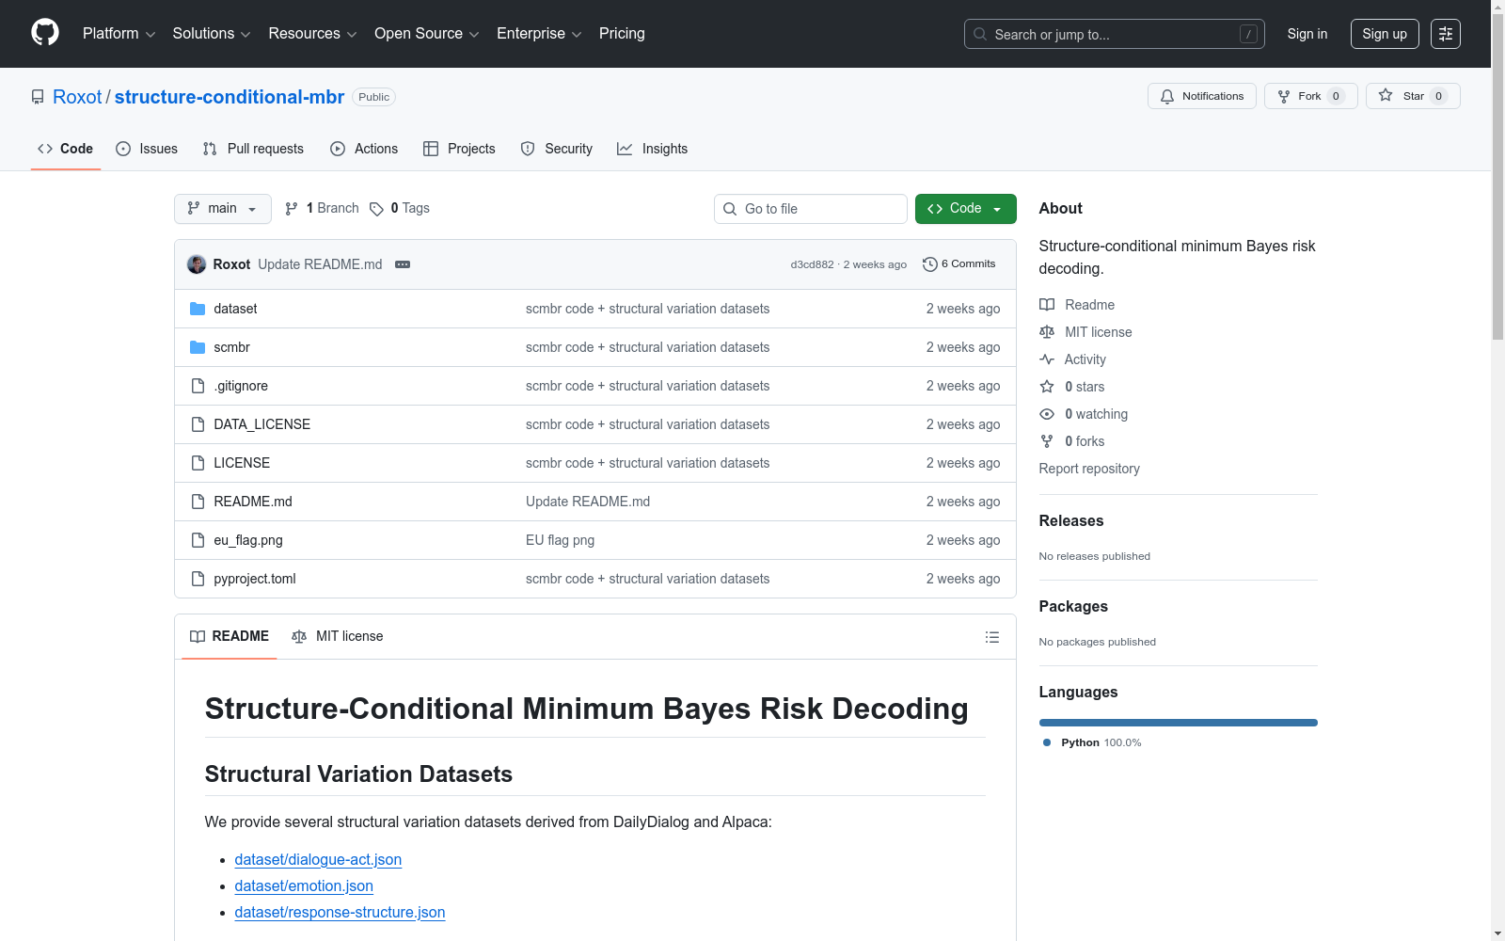Open dataset/dialogue-act.json link

(x=318, y=860)
